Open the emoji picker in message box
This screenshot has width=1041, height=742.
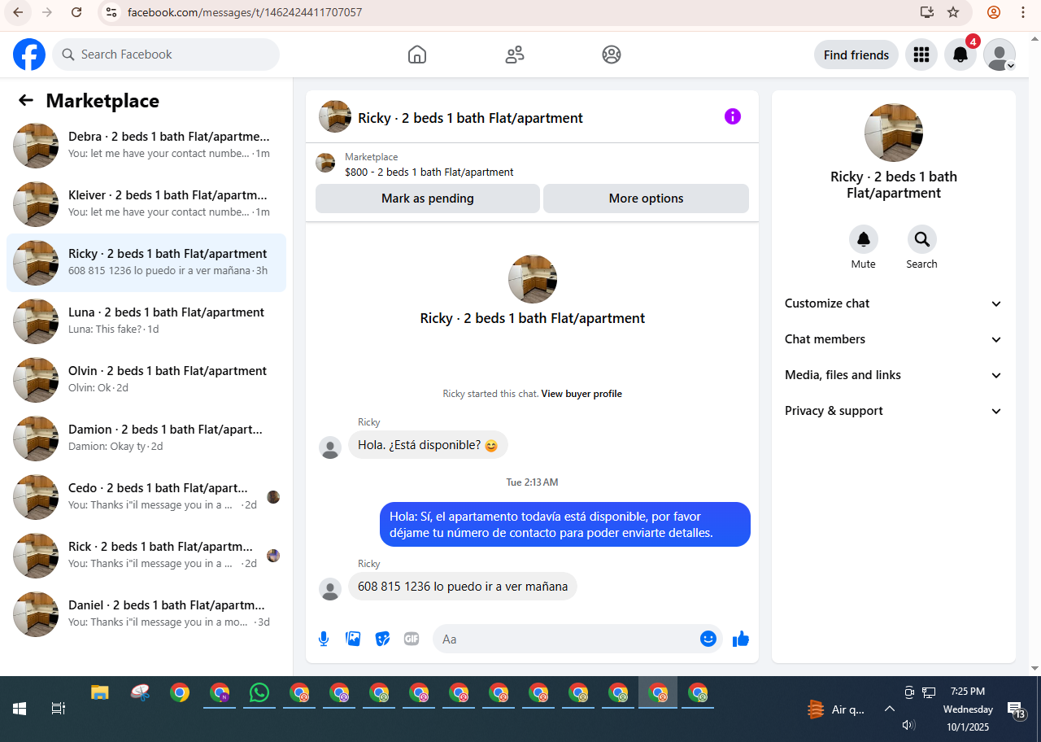click(708, 639)
